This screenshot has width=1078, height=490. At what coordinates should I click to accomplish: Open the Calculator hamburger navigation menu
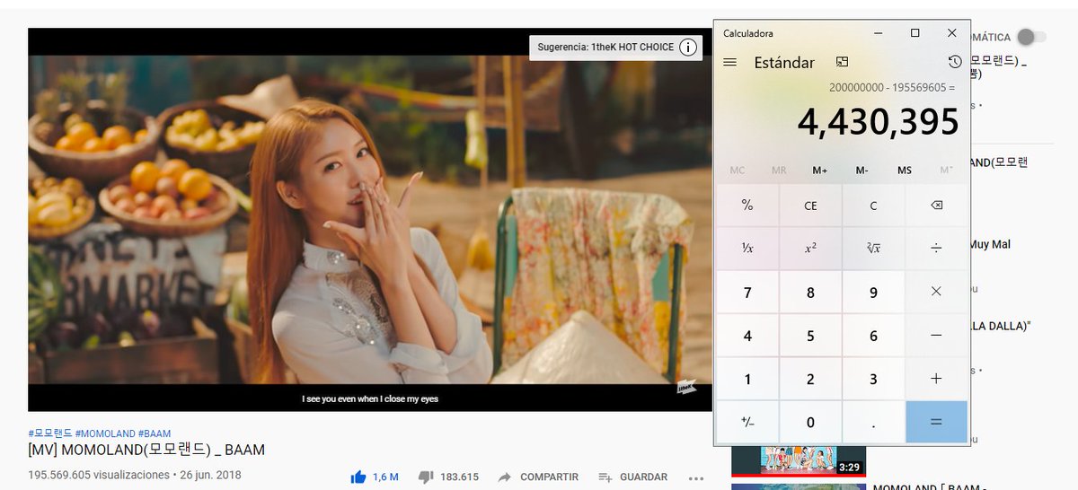click(729, 62)
